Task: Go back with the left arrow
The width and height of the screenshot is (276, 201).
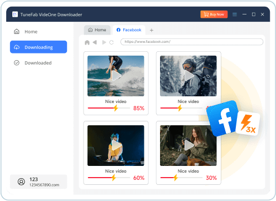Action: (95, 42)
